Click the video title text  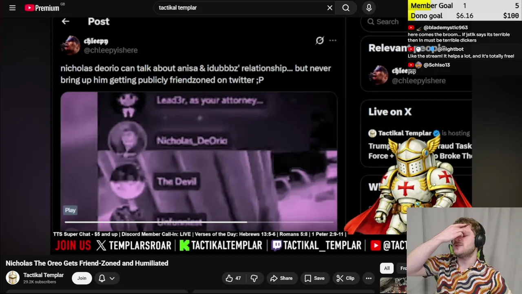tap(87, 263)
